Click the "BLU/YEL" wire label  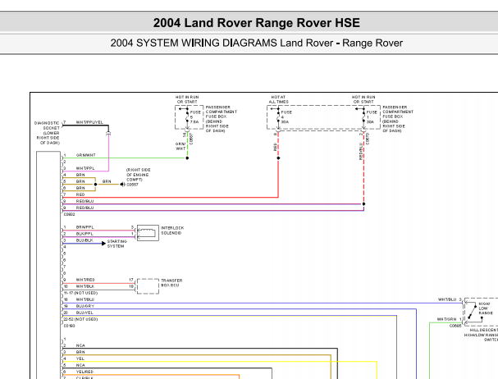click(x=85, y=313)
